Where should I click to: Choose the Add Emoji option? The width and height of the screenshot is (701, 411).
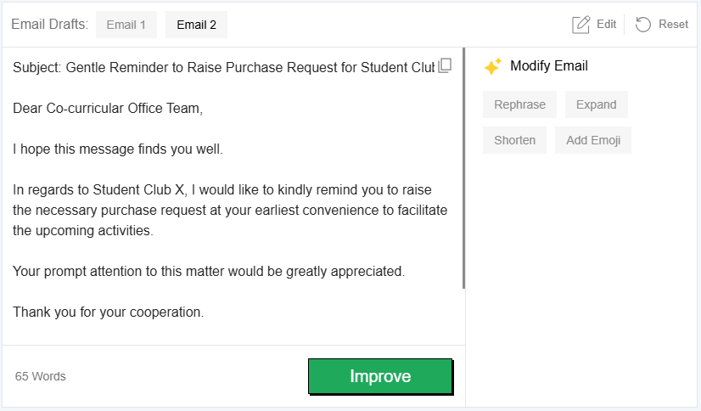(593, 140)
